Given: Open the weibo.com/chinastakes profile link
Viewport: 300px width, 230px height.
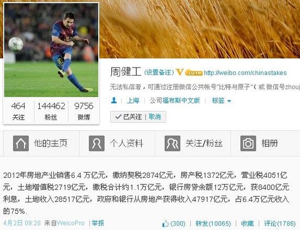Looking at the screenshot, I should click(x=245, y=73).
